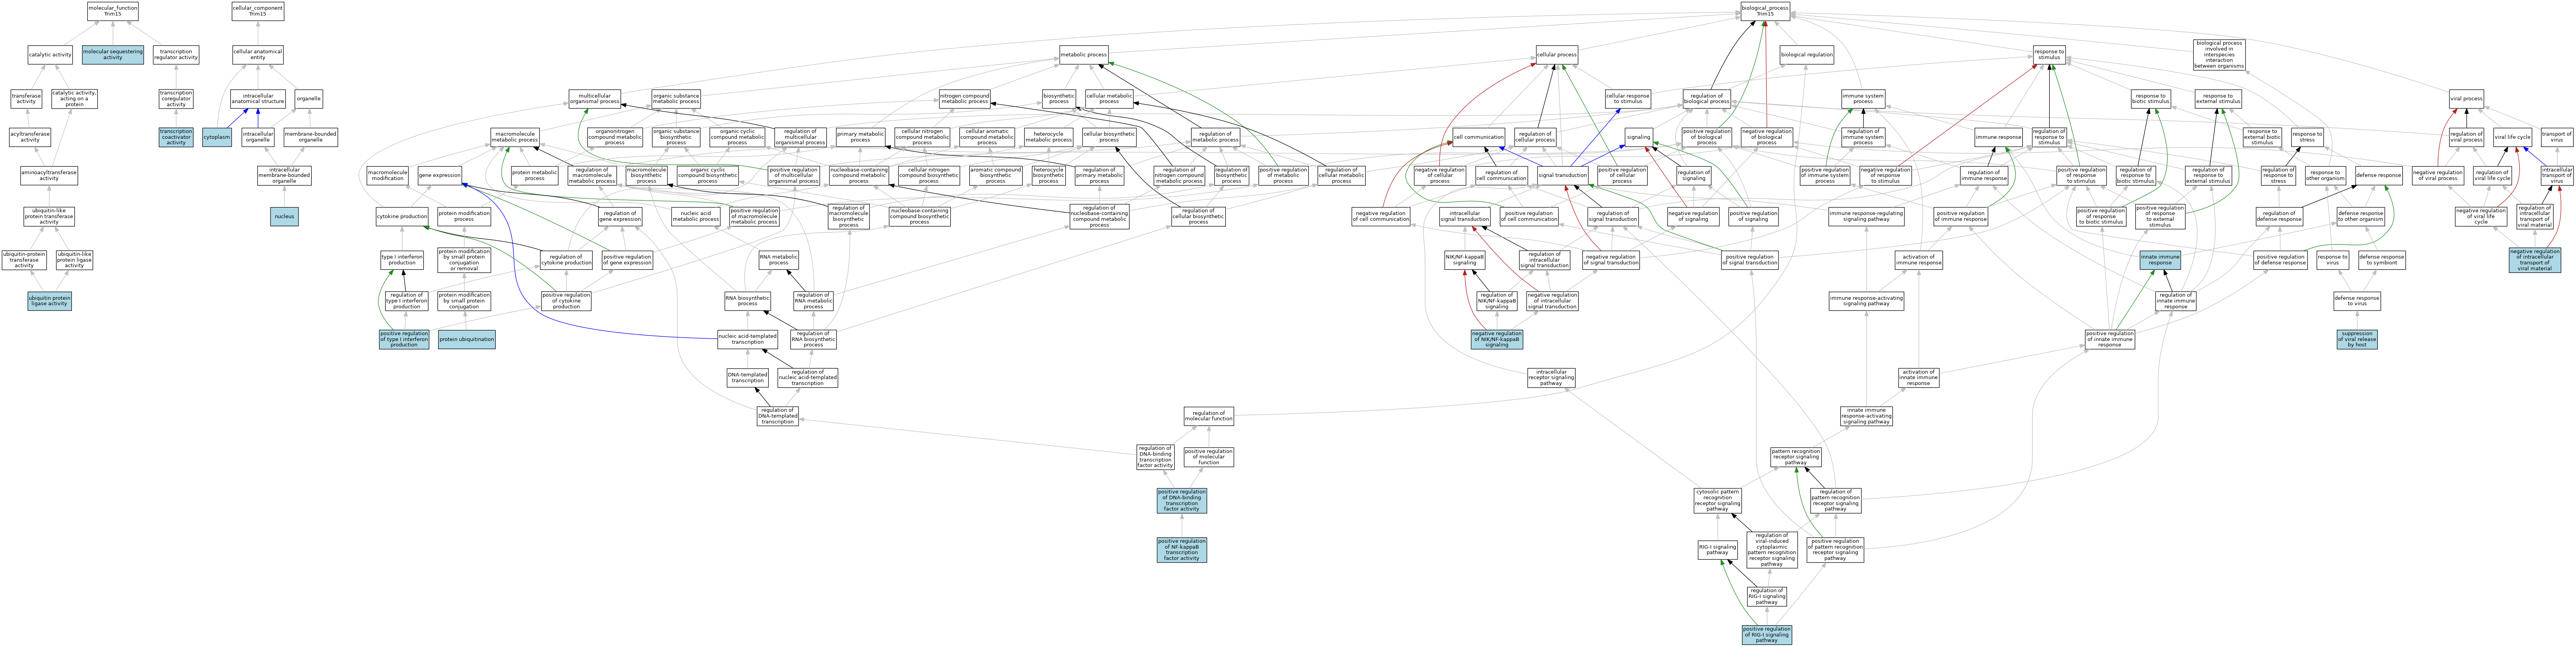Click the intracellular receptor signaling pathway node
This screenshot has height=647, width=2576.
tap(1551, 377)
